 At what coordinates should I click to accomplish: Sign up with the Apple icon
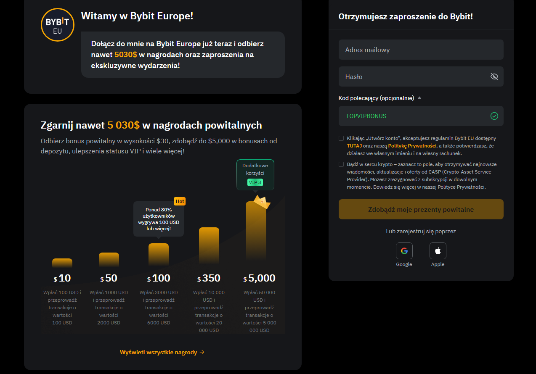point(438,251)
